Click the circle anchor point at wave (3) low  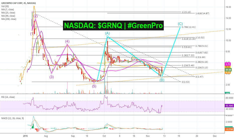pyautogui.click(x=51, y=73)
